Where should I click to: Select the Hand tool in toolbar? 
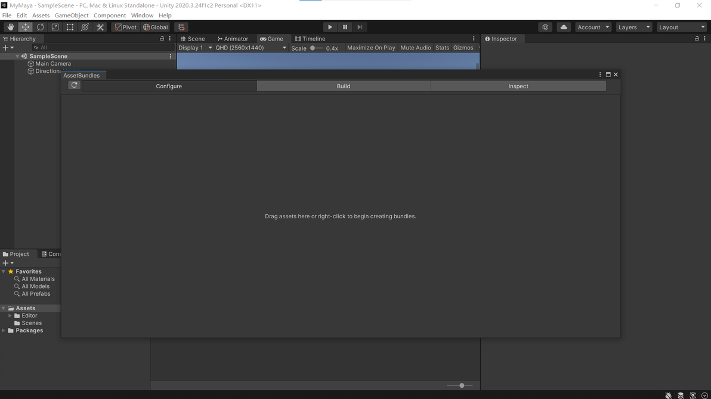[10, 27]
